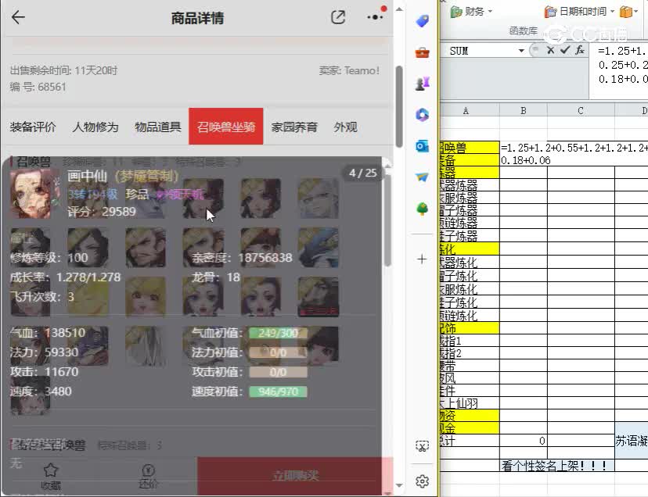Click the screenshot tool icon near the sidebar bottom
648x497 pixels.
pyautogui.click(x=422, y=445)
